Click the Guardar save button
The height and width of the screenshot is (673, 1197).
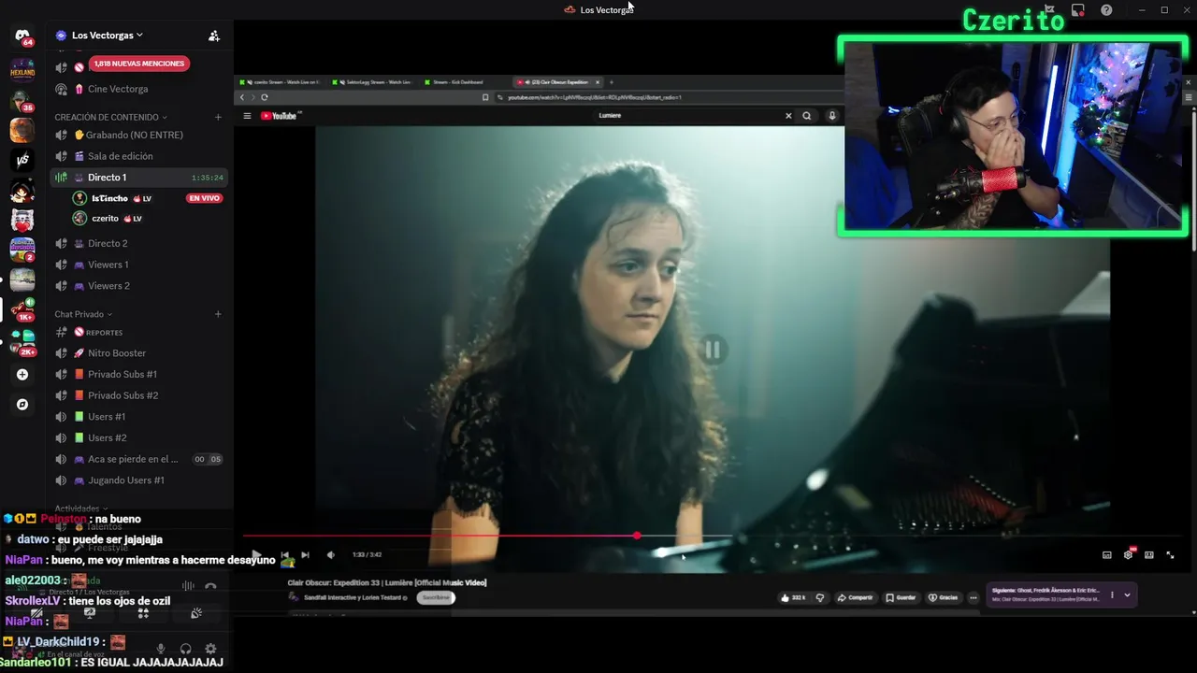coord(901,597)
